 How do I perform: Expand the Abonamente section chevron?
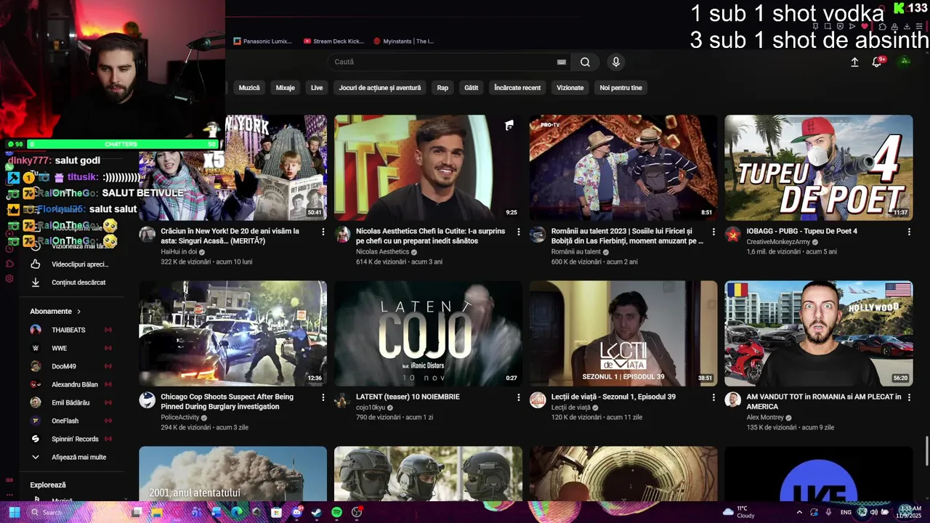click(77, 312)
